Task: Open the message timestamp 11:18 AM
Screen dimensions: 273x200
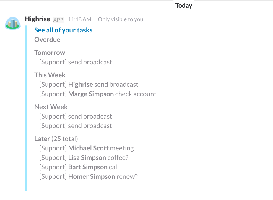Action: coord(79,19)
